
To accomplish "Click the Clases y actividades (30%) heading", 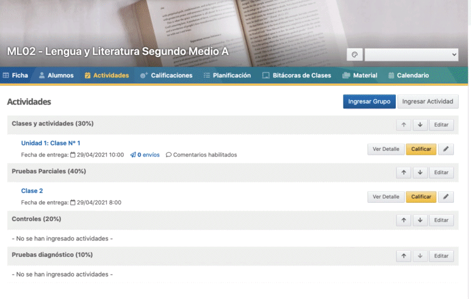I will pyautogui.click(x=52, y=124).
